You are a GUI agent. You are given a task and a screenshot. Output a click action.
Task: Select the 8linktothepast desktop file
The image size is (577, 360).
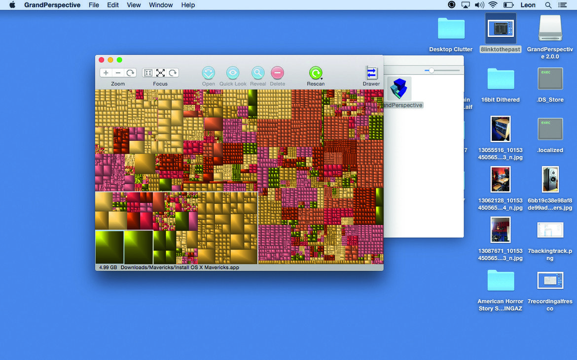coord(501,29)
